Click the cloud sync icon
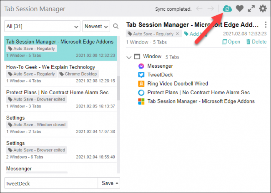Image resolution: width=271 pixels, height=193 pixels. [227, 8]
